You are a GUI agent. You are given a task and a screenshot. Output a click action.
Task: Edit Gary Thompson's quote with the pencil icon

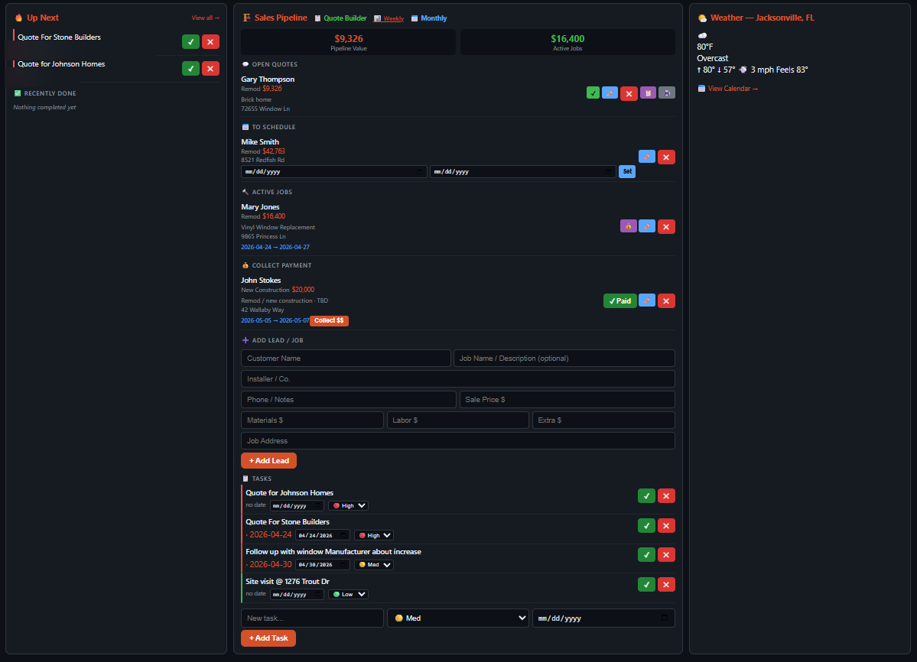(x=610, y=93)
